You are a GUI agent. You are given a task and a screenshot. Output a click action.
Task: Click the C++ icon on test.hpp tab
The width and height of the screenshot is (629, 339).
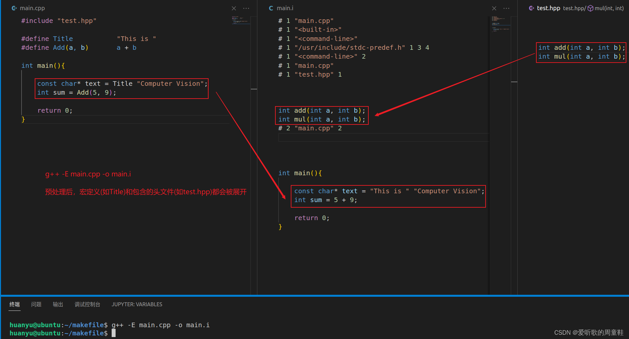coord(532,8)
